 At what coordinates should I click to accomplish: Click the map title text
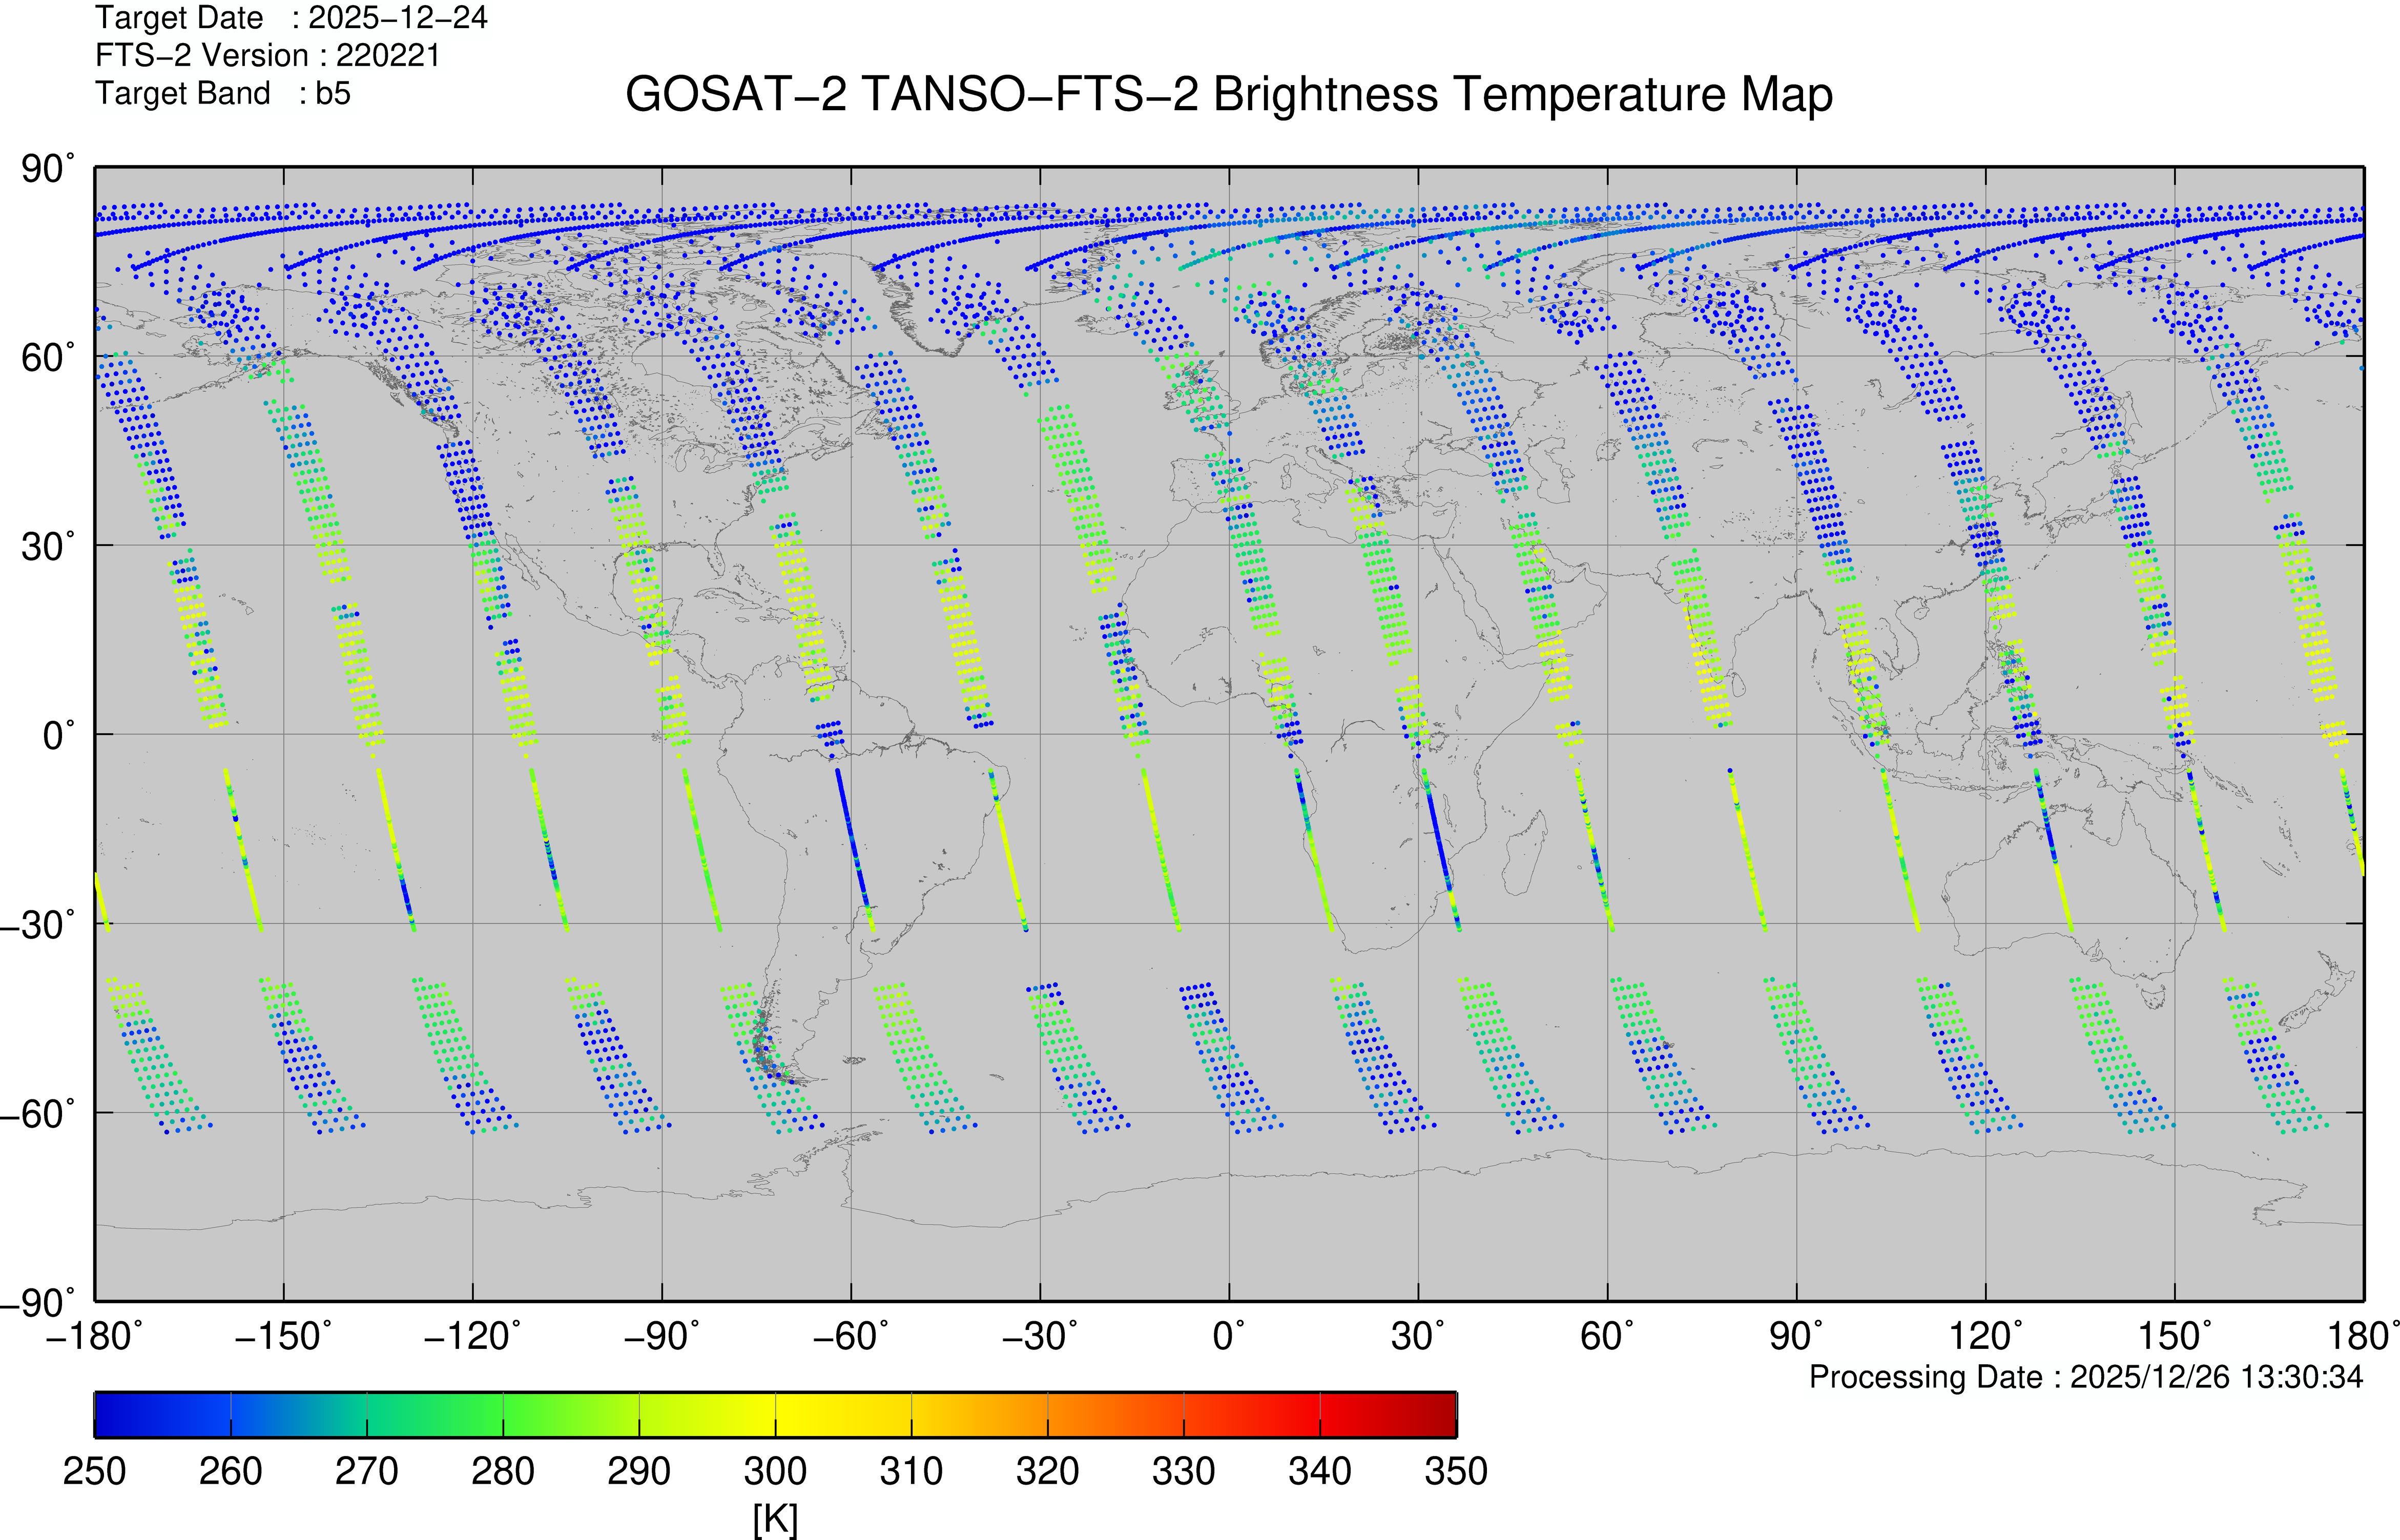coord(1228,95)
